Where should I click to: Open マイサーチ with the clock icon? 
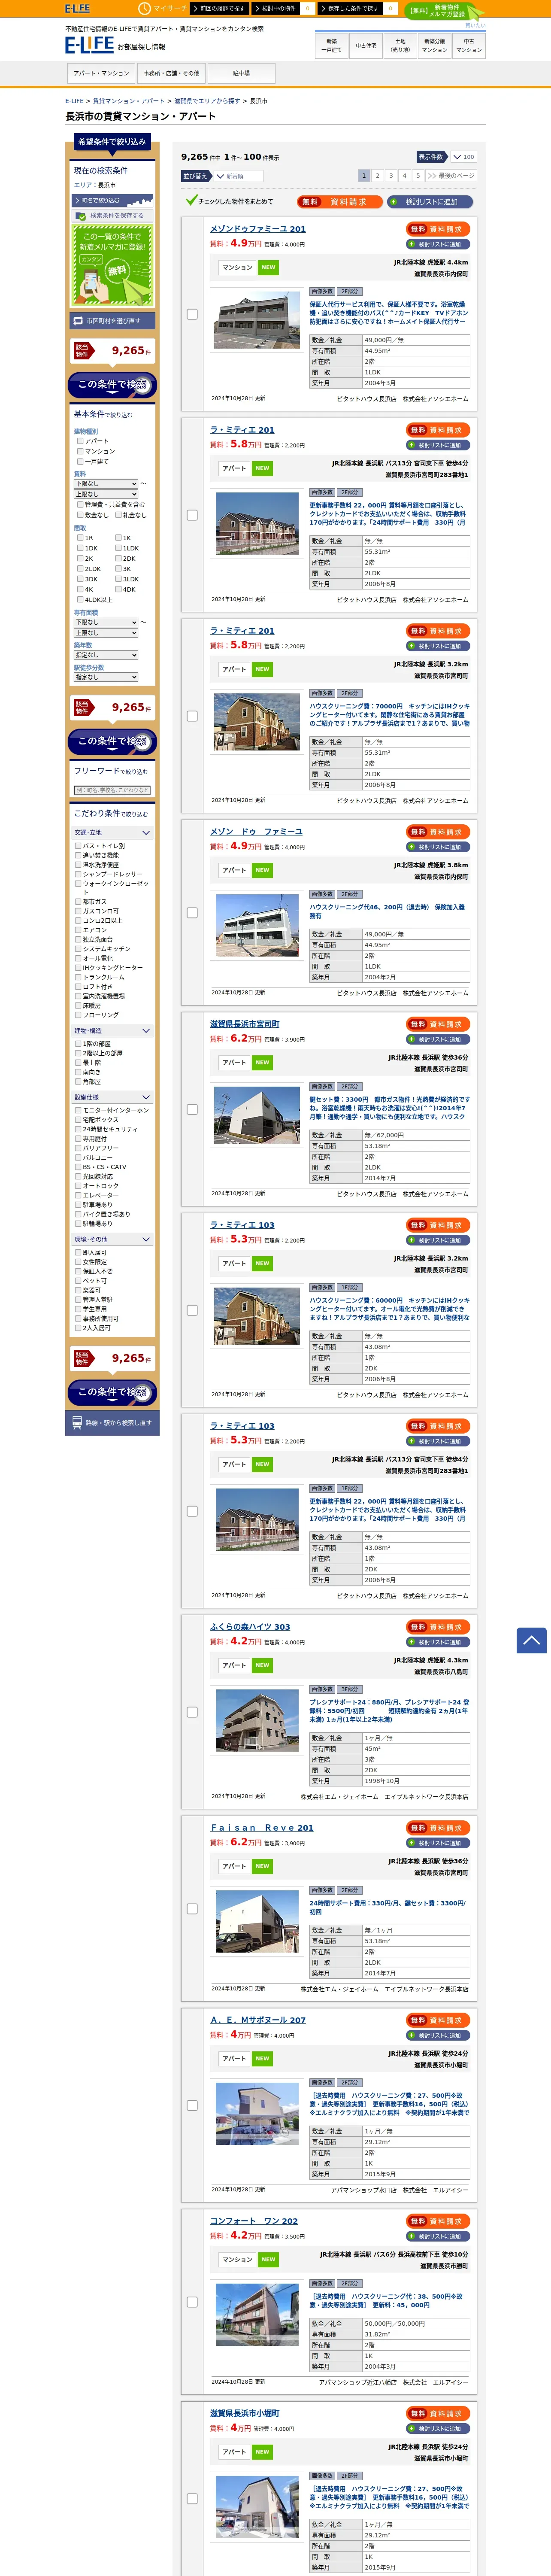click(x=163, y=8)
